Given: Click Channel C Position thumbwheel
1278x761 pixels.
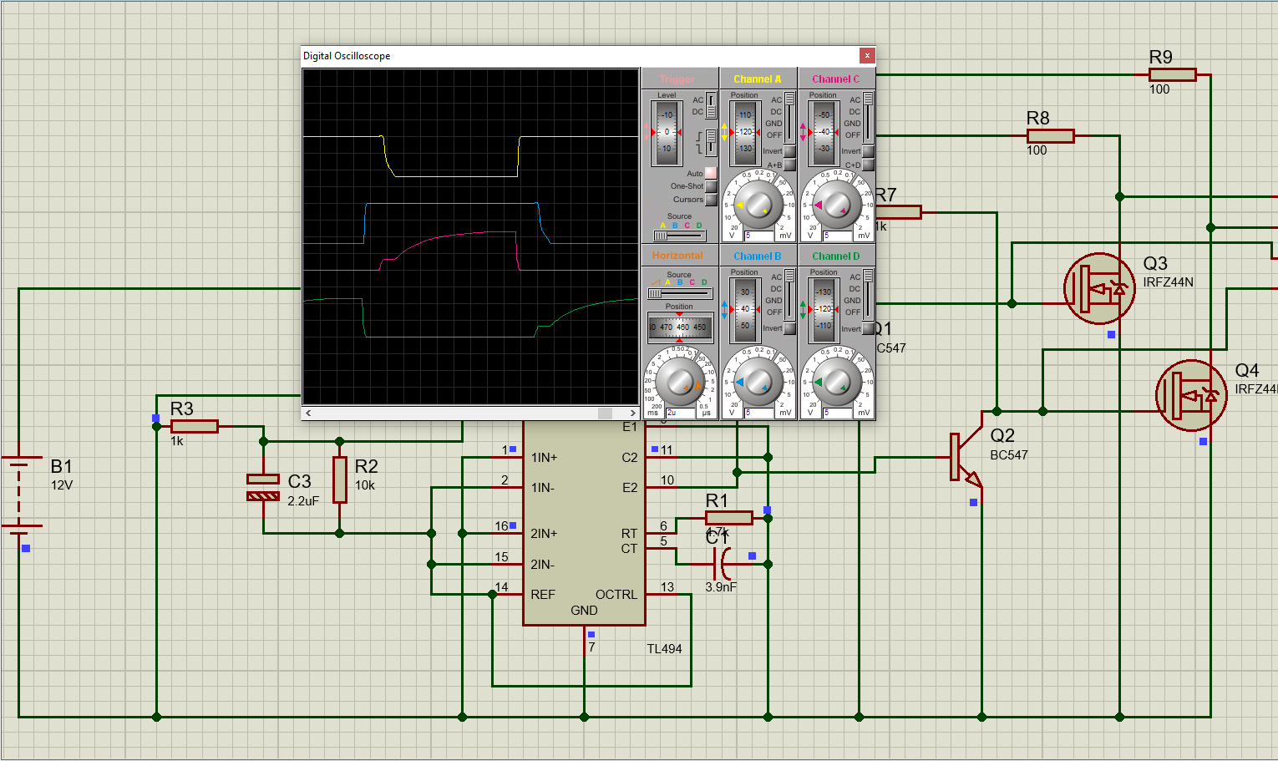Looking at the screenshot, I should (824, 132).
